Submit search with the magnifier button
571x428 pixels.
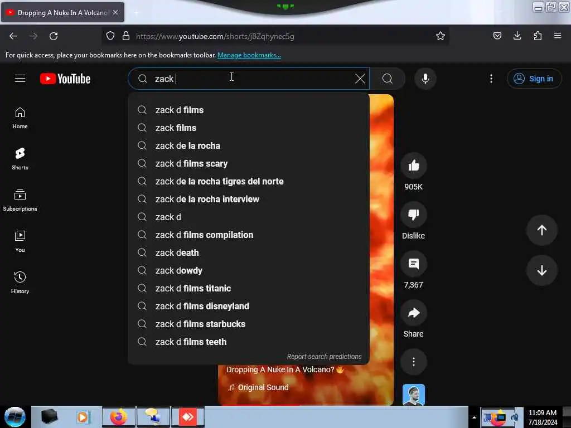pyautogui.click(x=388, y=79)
